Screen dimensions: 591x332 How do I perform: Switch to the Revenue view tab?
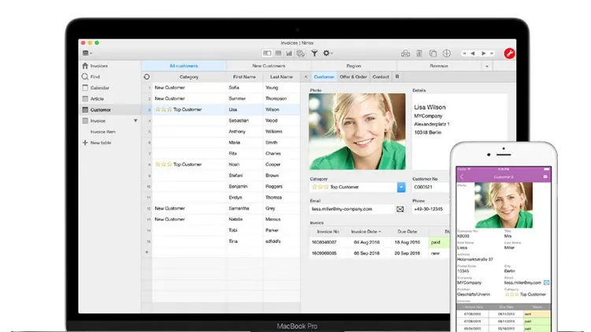coord(439,65)
